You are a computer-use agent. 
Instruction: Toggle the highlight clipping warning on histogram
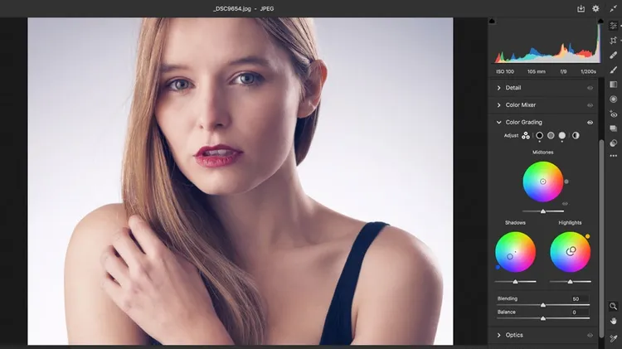(600, 21)
